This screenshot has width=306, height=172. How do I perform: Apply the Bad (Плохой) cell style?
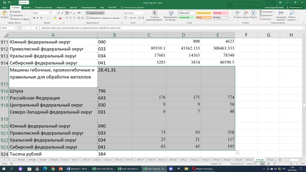pos(220,13)
